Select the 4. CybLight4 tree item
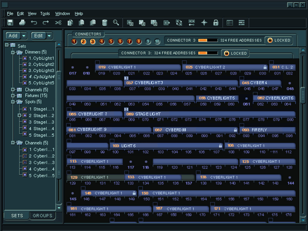The height and width of the screenshot is (231, 308). click(x=41, y=76)
